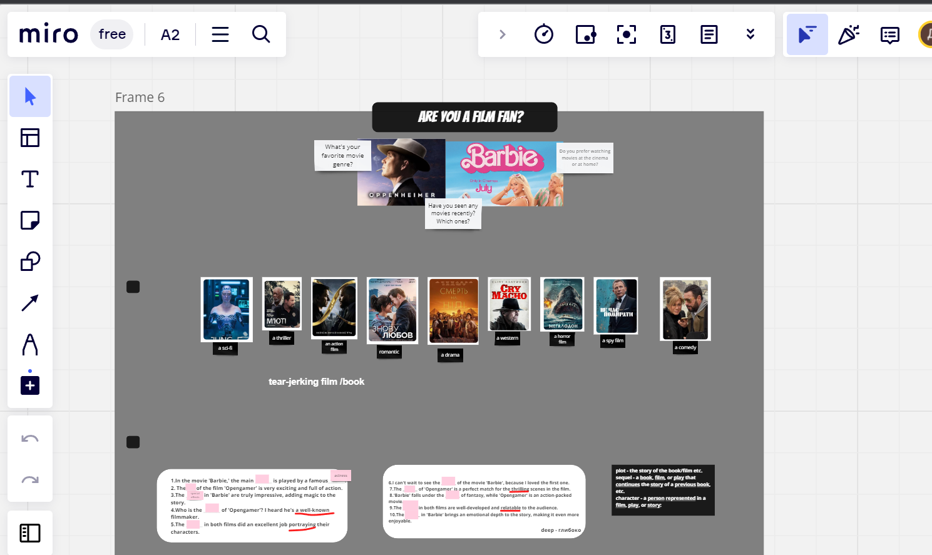Open the templates tool
The image size is (932, 555).
point(30,138)
